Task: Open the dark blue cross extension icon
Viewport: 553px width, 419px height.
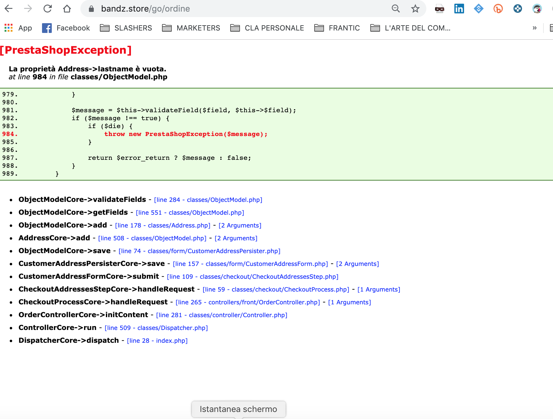Action: tap(517, 9)
